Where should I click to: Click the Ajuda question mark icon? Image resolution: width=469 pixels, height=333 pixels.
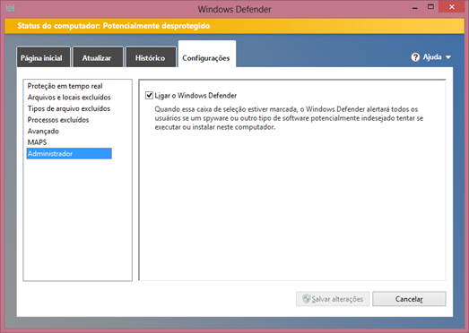pyautogui.click(x=415, y=57)
